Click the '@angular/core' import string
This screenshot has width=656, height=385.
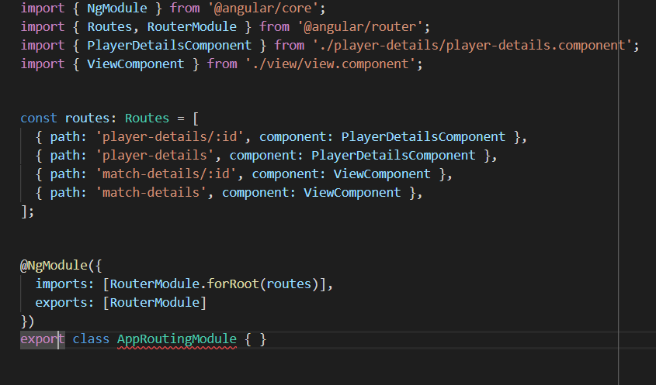[x=263, y=8]
